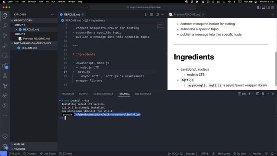Open Run and Debug view
Screen dimensions: 277x156
pyautogui.click(x=5, y=46)
